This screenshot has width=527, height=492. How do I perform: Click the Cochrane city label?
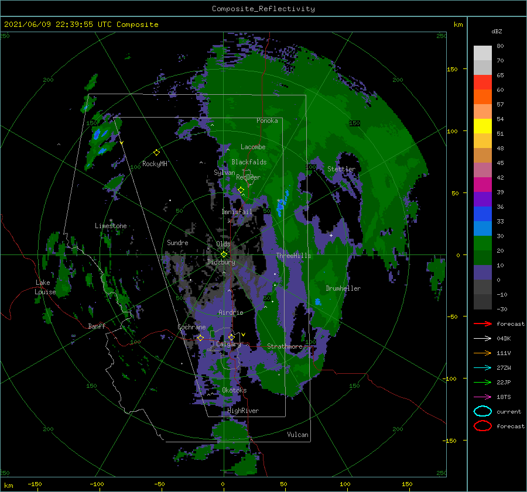tap(191, 327)
